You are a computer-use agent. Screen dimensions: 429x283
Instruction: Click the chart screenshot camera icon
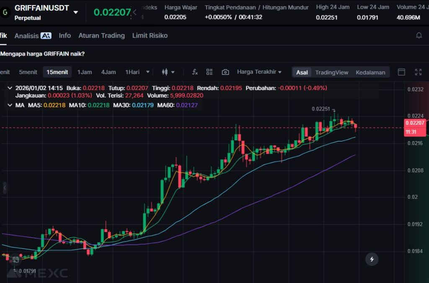click(x=225, y=72)
